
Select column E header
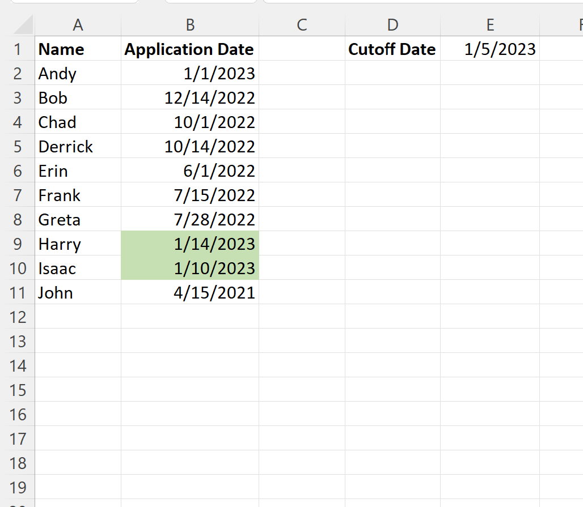coord(490,25)
